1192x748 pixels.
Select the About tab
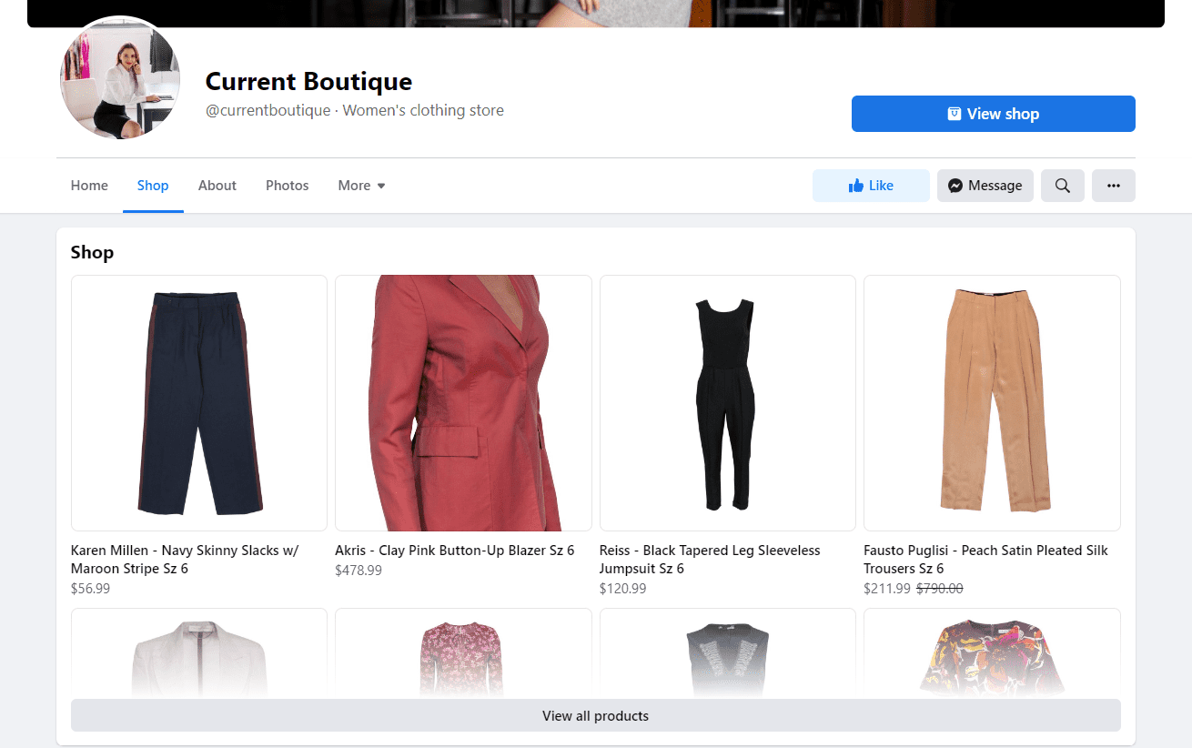click(x=217, y=185)
